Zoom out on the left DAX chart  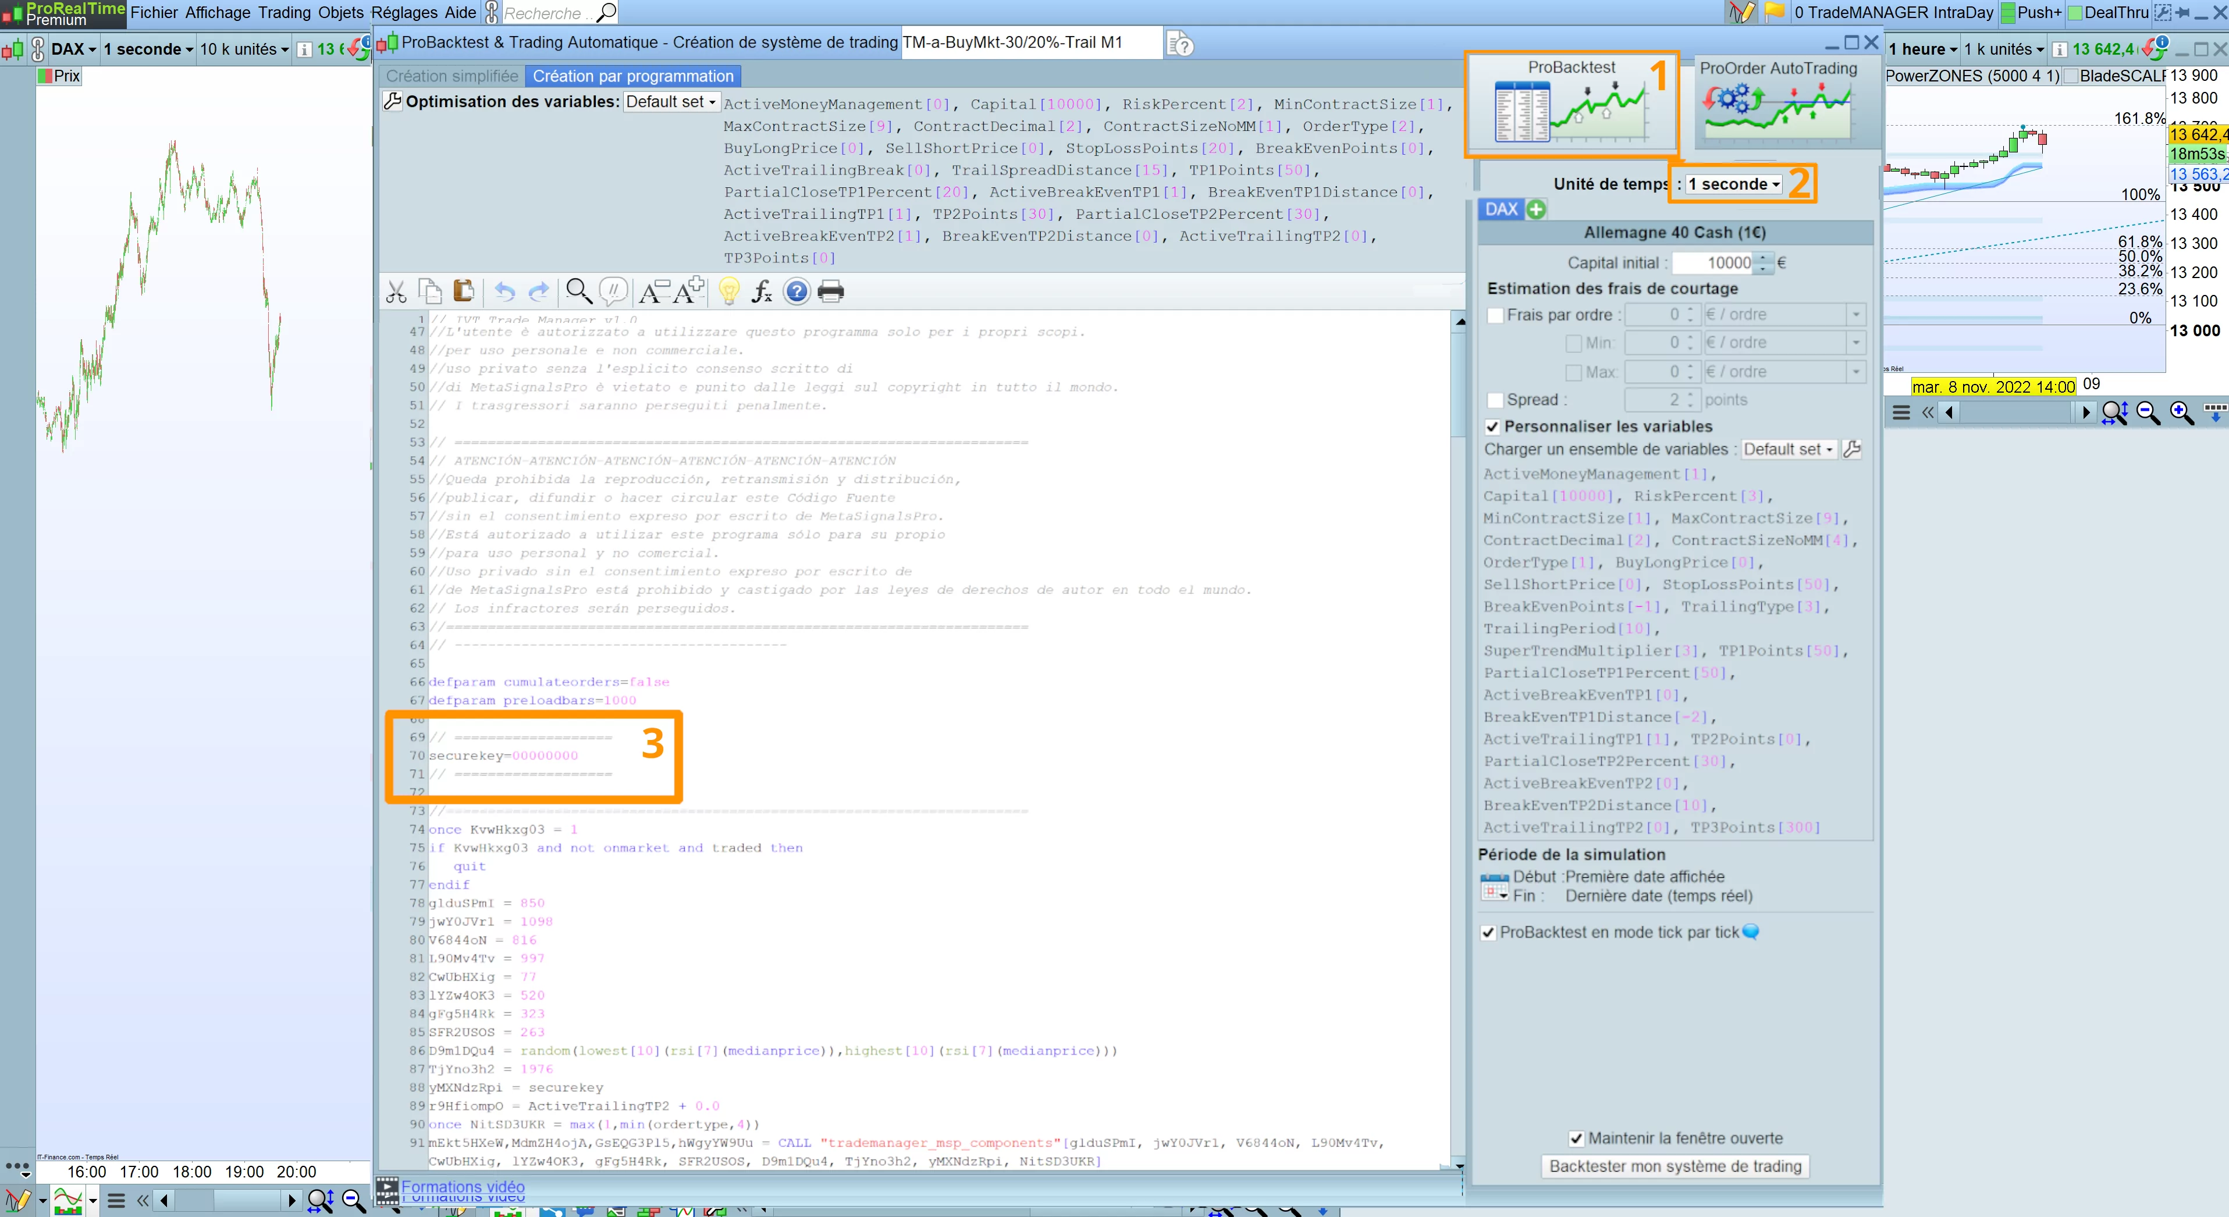[x=353, y=1201]
